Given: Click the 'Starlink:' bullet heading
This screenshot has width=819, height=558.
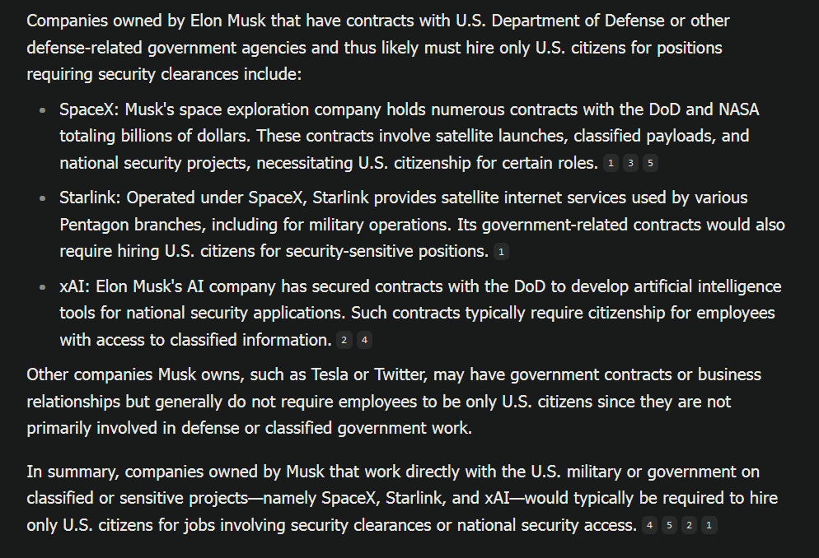Looking at the screenshot, I should (x=91, y=198).
